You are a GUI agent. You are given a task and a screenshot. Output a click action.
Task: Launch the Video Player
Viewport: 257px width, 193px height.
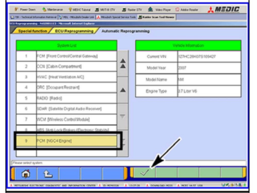pos(159,10)
